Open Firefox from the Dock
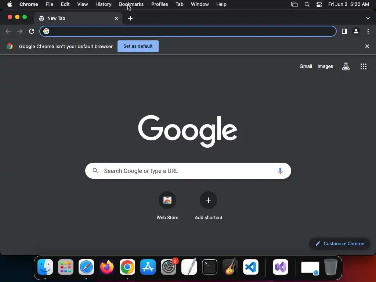 coord(107,267)
